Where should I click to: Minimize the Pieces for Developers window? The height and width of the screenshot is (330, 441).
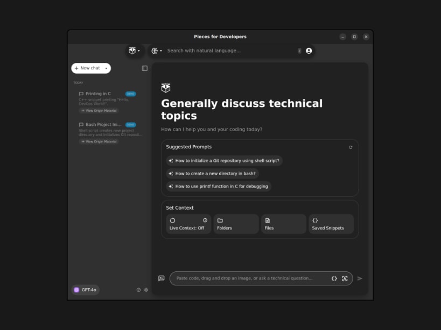coord(342,37)
